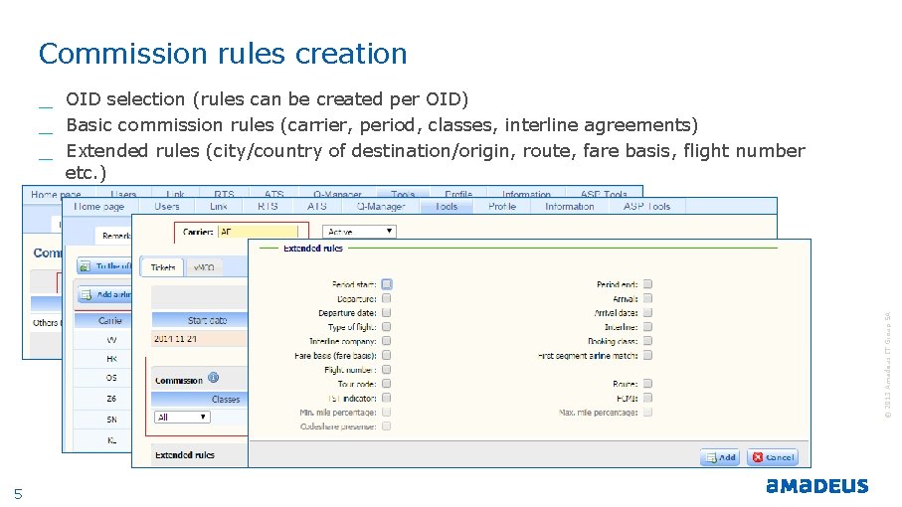The height and width of the screenshot is (507, 902).
Task: Click the Commission info icon
Action: click(x=214, y=378)
